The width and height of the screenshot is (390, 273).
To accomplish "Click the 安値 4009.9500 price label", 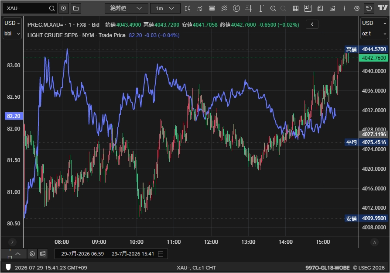I will pos(366,218).
